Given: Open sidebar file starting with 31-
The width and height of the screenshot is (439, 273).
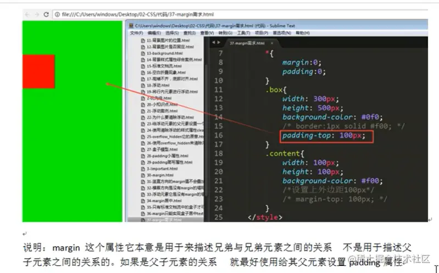Looking at the screenshot, I should [x=175, y=182].
